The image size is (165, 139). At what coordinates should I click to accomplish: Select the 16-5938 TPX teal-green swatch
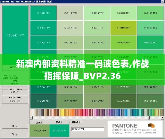click(43, 28)
